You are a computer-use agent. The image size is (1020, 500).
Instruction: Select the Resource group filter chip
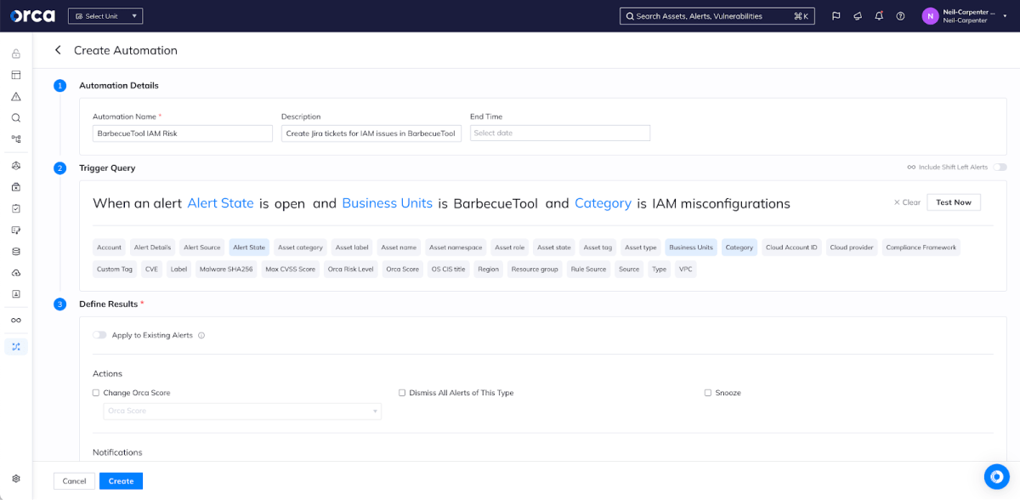coord(535,270)
